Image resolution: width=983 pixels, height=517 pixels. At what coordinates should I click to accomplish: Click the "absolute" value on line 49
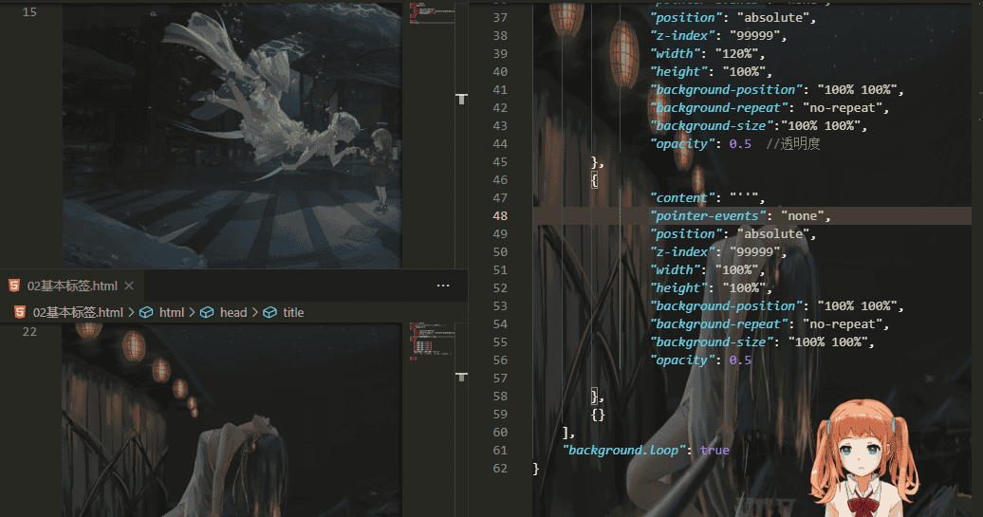(x=773, y=233)
